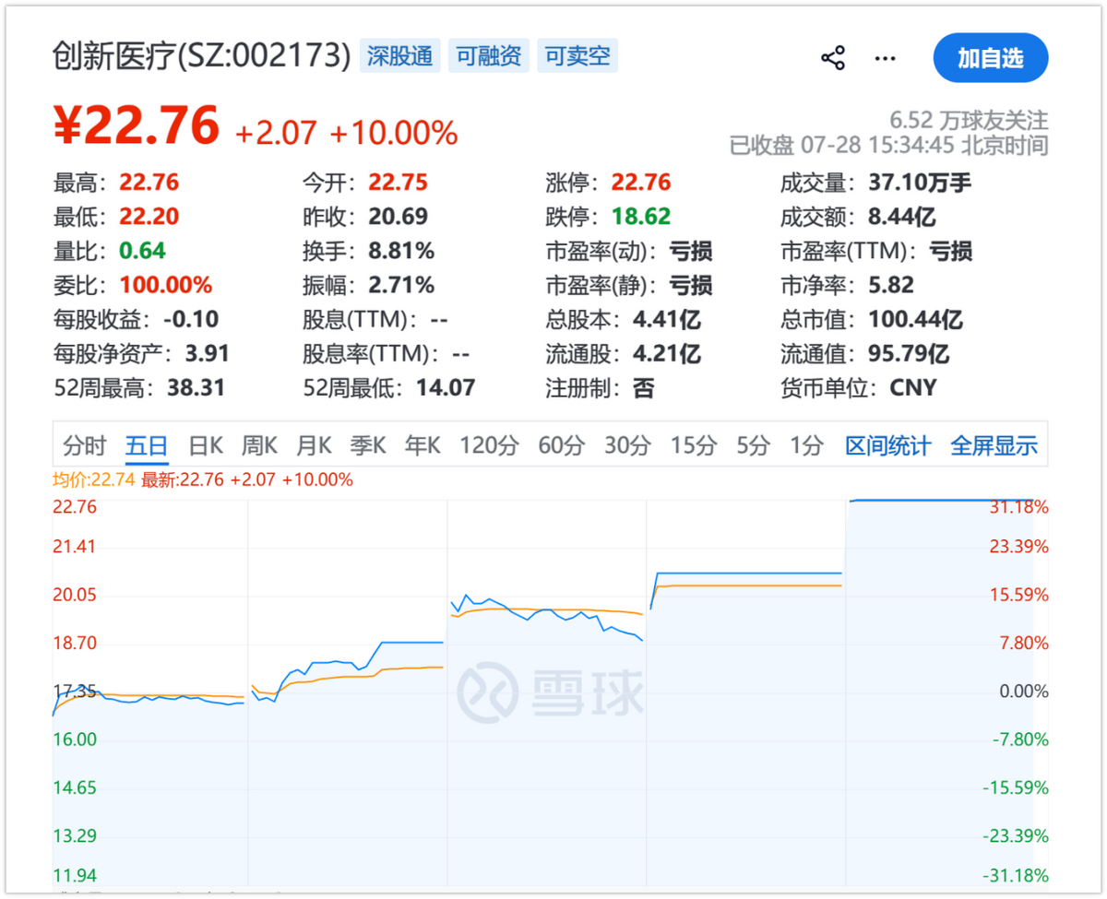Click the 流通值 value 95.79亿
Viewport: 1107px width, 899px height.
pyautogui.click(x=909, y=354)
